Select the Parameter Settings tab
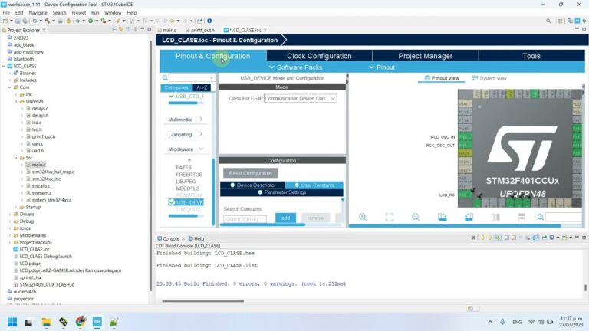Image resolution: width=589 pixels, height=331 pixels. coord(281,192)
